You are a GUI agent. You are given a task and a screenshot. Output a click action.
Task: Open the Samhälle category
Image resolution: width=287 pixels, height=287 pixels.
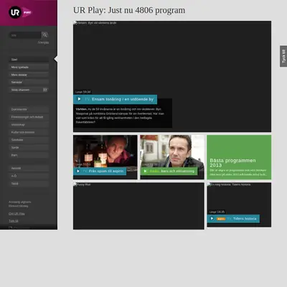click(x=29, y=140)
